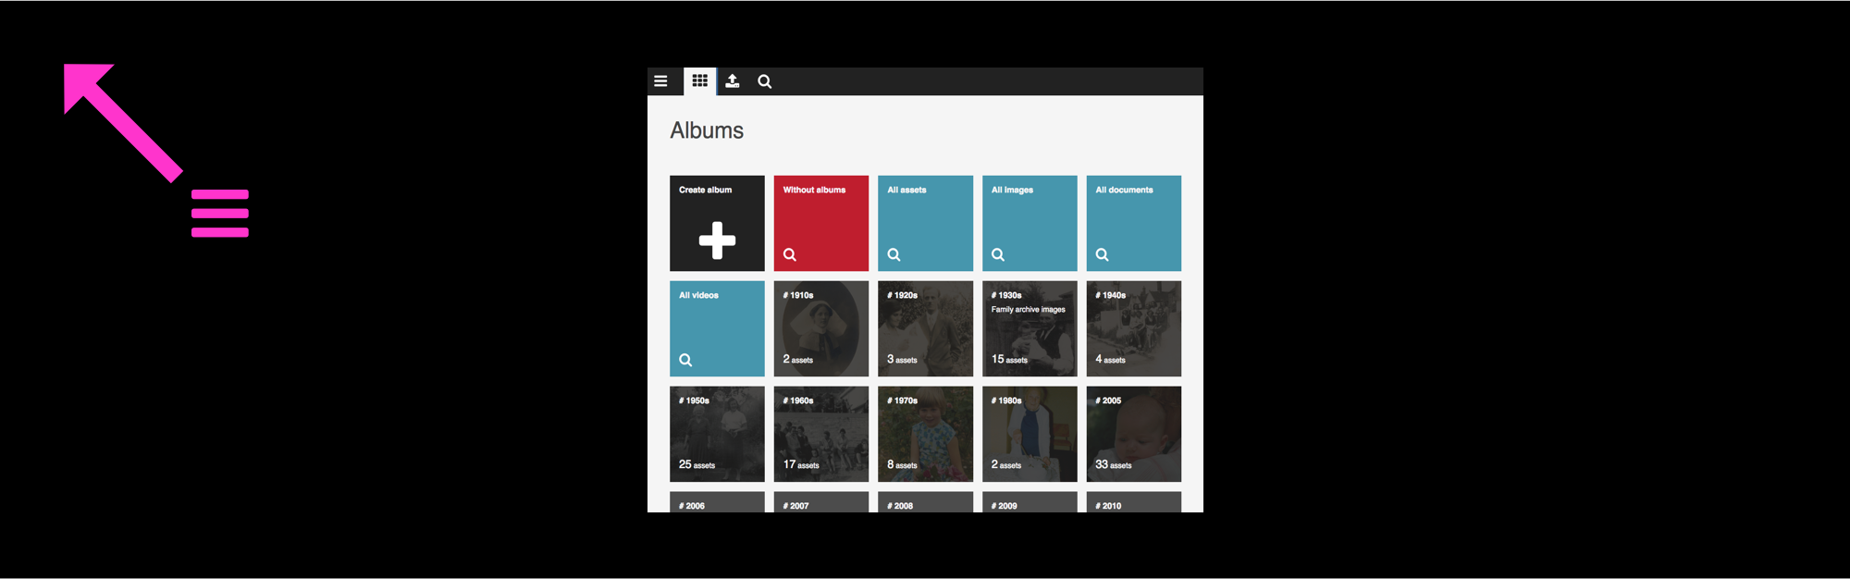Open the # 2008 album tile
The image size is (1850, 579).
[x=925, y=502]
